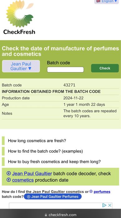Tap the checkfresh.com address bar

(60, 215)
